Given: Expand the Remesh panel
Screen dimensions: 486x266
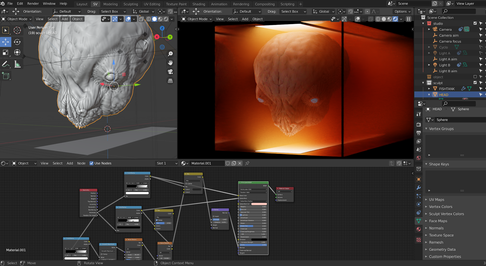Looking at the screenshot, I should point(426,243).
